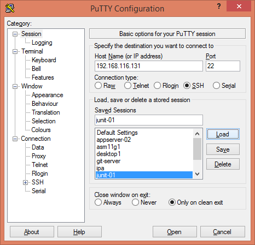This screenshot has height=245, width=255.
Task: Click the saved sessions list up arrow
Action: click(x=197, y=134)
